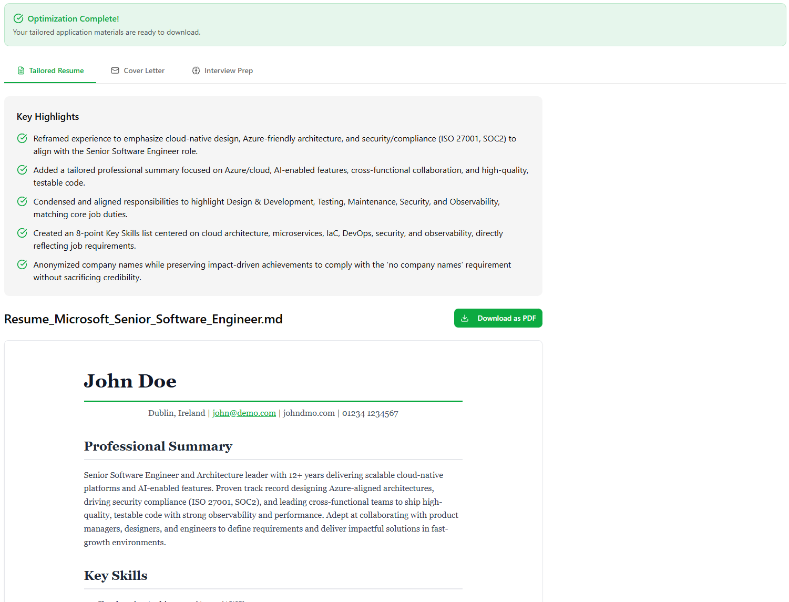
Task: Click the 'Senior Software Engineer and Architecture leader' paragraph
Action: 271,508
